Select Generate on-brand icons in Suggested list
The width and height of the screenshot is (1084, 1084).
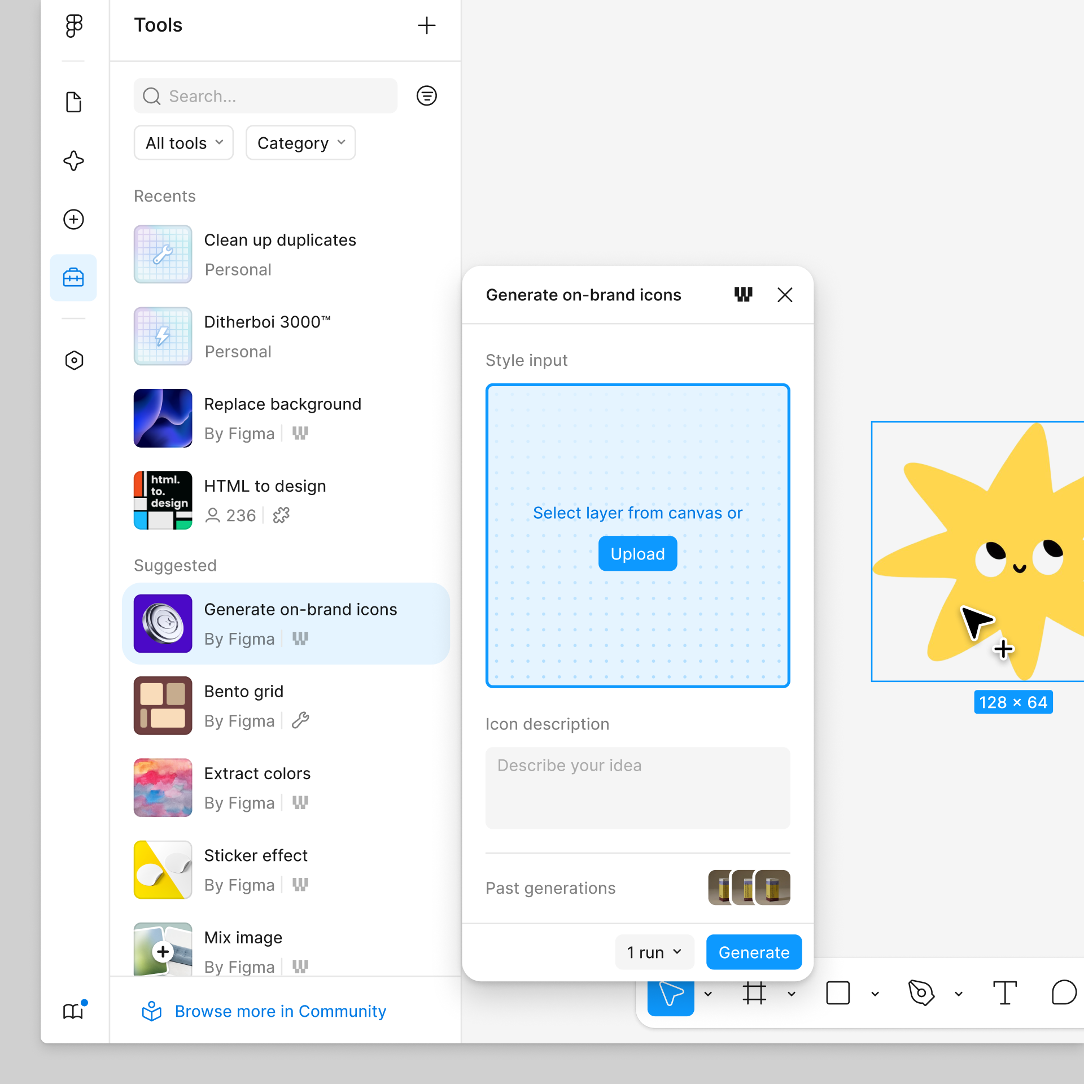point(286,624)
